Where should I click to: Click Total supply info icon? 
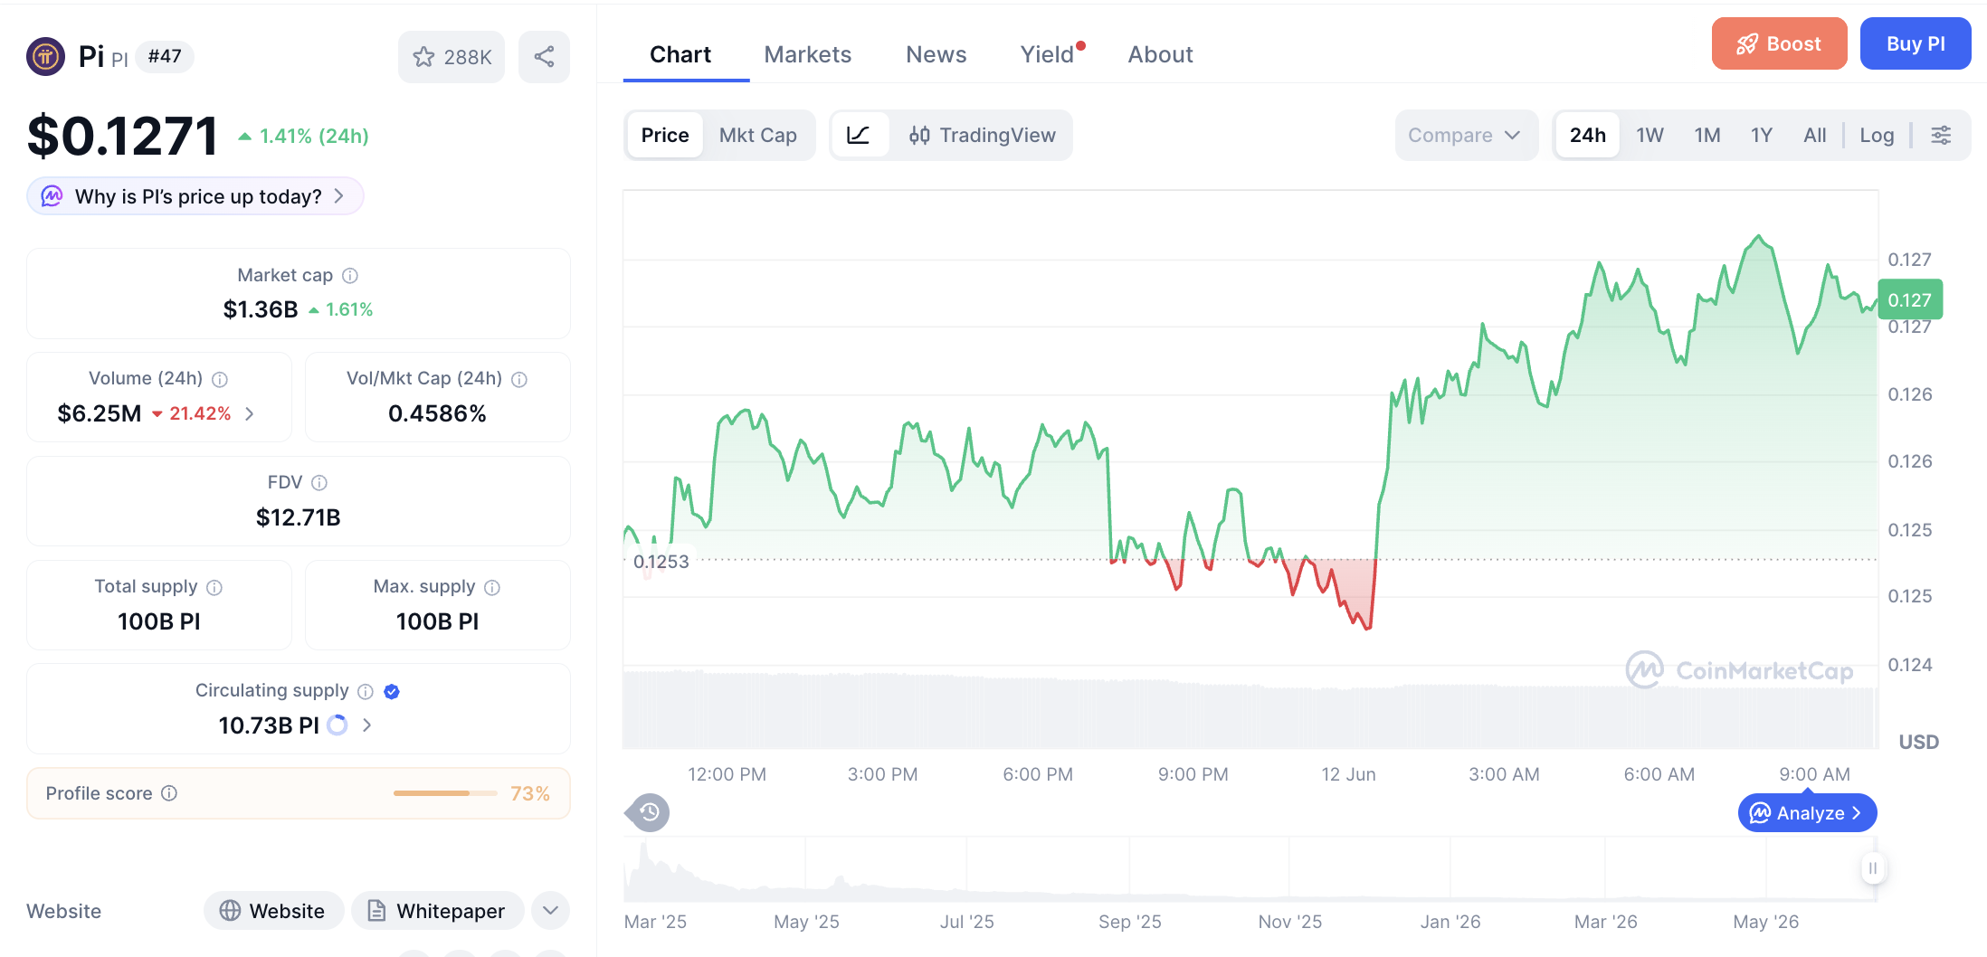214,587
